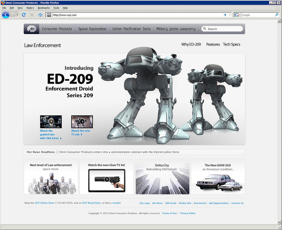Open the Enviroment footer link

coord(200,203)
